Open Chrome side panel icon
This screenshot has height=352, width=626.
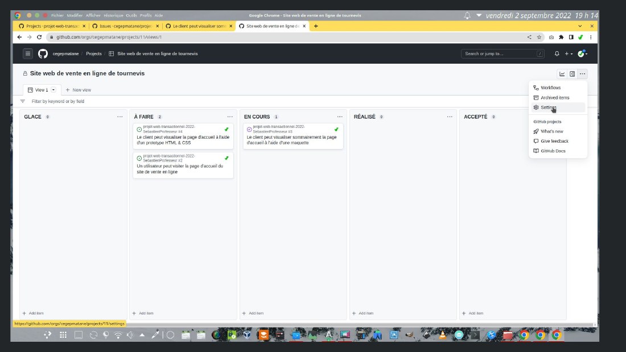[x=571, y=37]
